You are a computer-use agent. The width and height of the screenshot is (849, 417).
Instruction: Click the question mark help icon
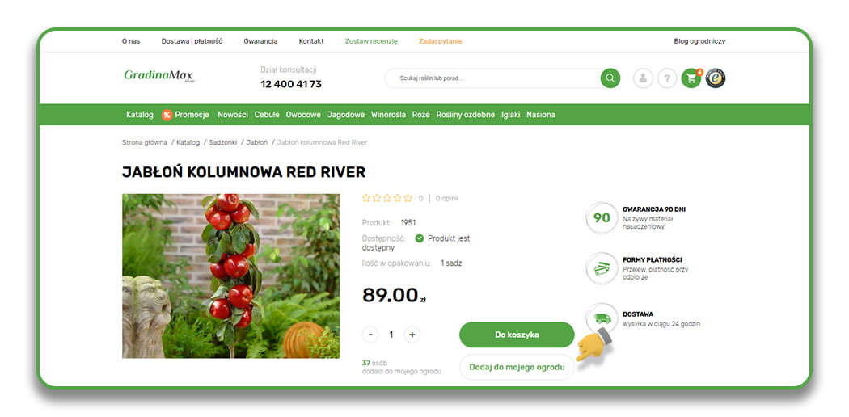click(667, 78)
